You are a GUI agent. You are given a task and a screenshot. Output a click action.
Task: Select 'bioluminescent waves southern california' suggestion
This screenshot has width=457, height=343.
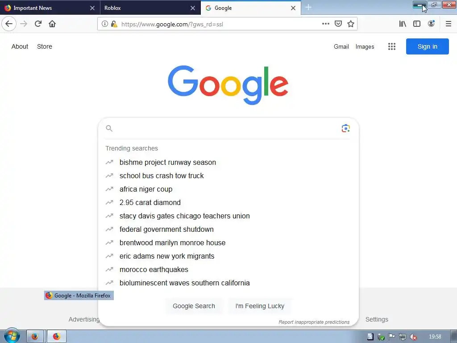click(184, 283)
